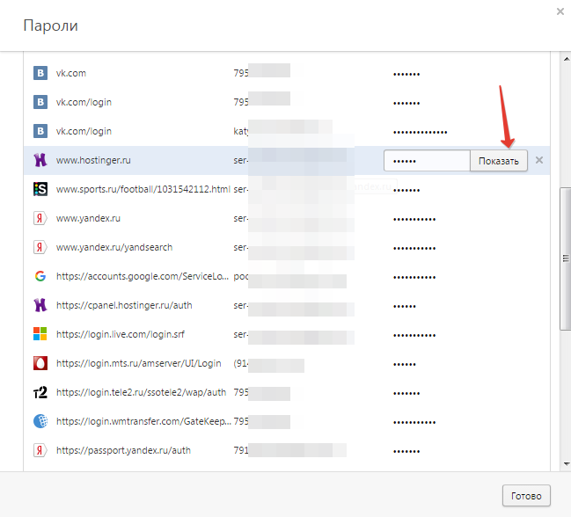Click Показать to reveal the hostinger password
This screenshot has height=517, width=571.
499,161
